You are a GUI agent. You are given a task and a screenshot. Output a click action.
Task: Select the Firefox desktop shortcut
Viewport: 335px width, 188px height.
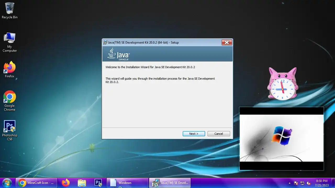coord(10,70)
